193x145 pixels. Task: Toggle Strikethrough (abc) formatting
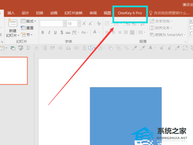pyautogui.click(x=68, y=32)
